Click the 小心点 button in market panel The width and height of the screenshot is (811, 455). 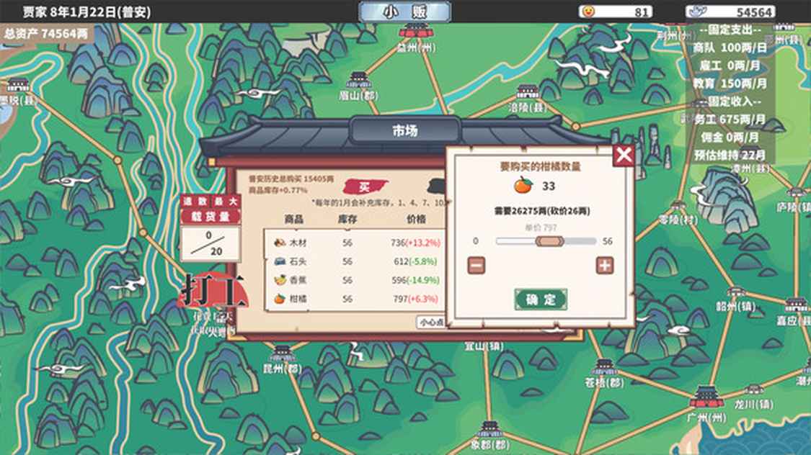pyautogui.click(x=431, y=323)
